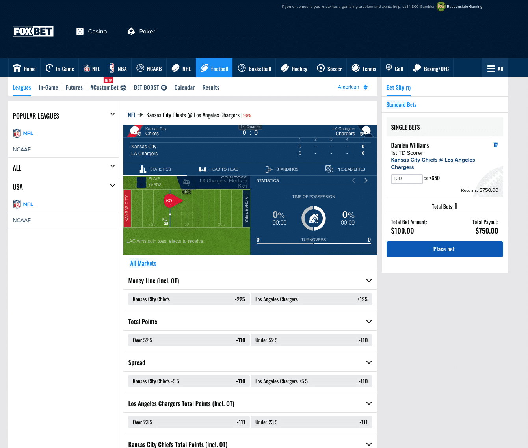Screen dimensions: 528x448
Task: Click the bet stake amount field
Action: [x=407, y=178]
